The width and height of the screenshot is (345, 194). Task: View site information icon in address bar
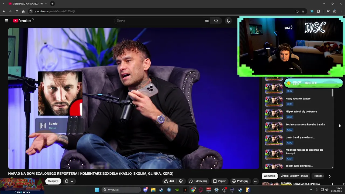[31, 11]
